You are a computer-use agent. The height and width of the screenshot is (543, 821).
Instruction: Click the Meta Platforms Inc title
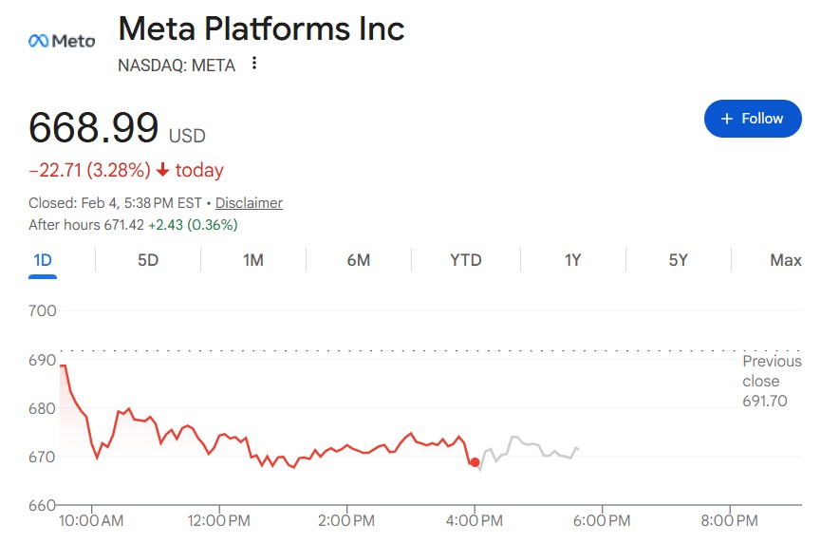(x=261, y=28)
